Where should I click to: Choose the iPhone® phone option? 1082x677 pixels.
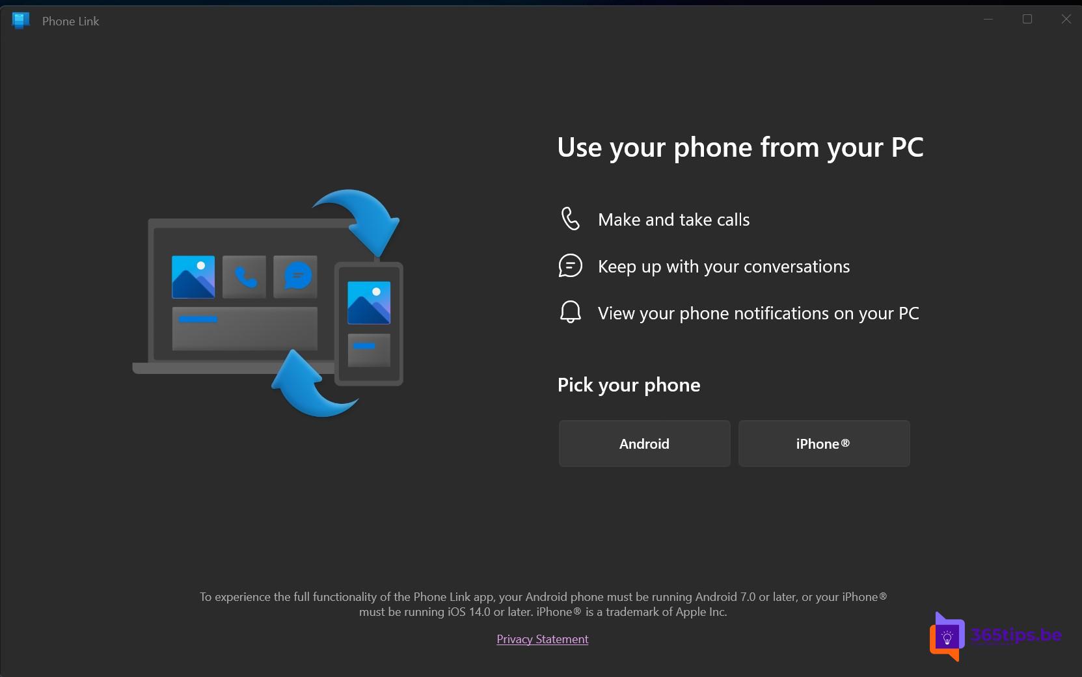coord(824,444)
